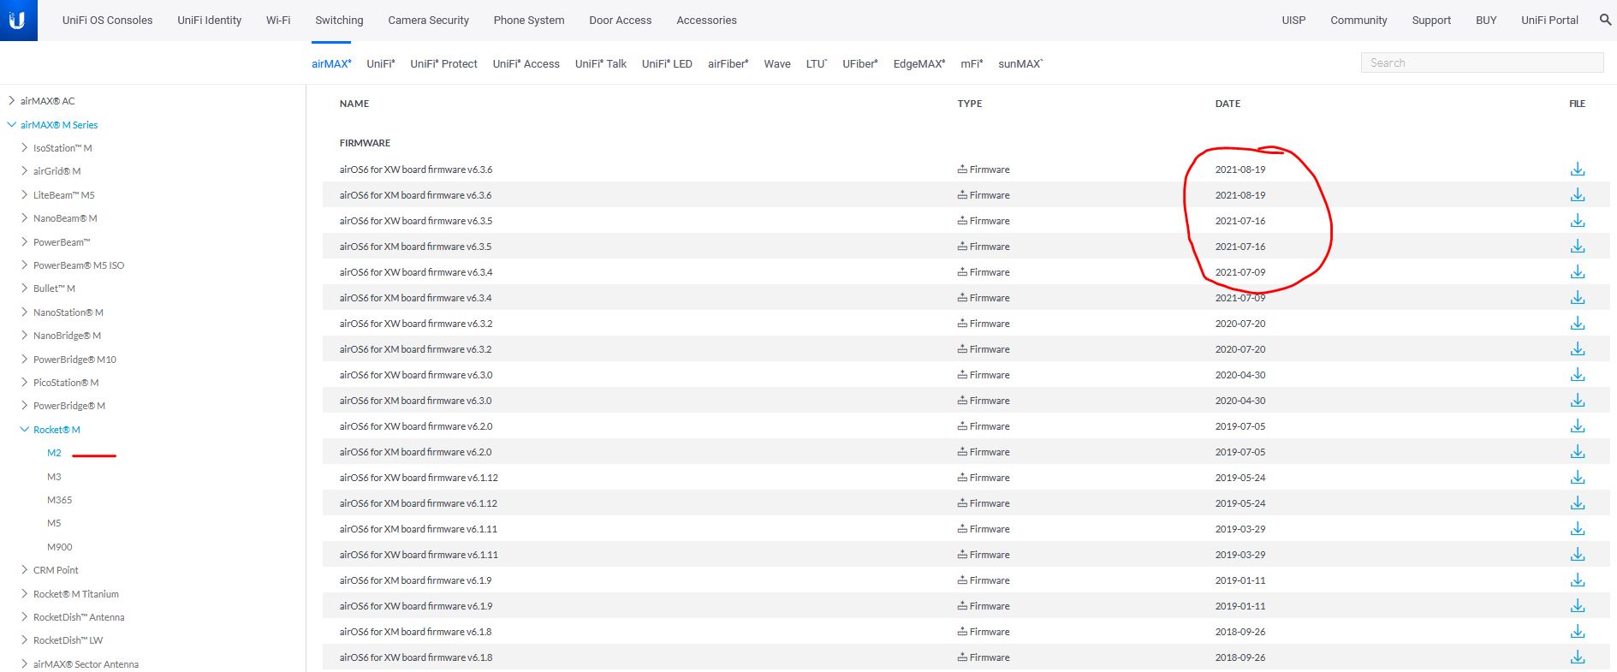Download airOS6 XW board firmware v6.1.8
The width and height of the screenshot is (1617, 672).
pyautogui.click(x=1578, y=657)
